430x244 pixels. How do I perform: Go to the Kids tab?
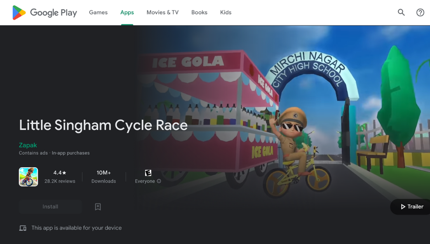[226, 12]
